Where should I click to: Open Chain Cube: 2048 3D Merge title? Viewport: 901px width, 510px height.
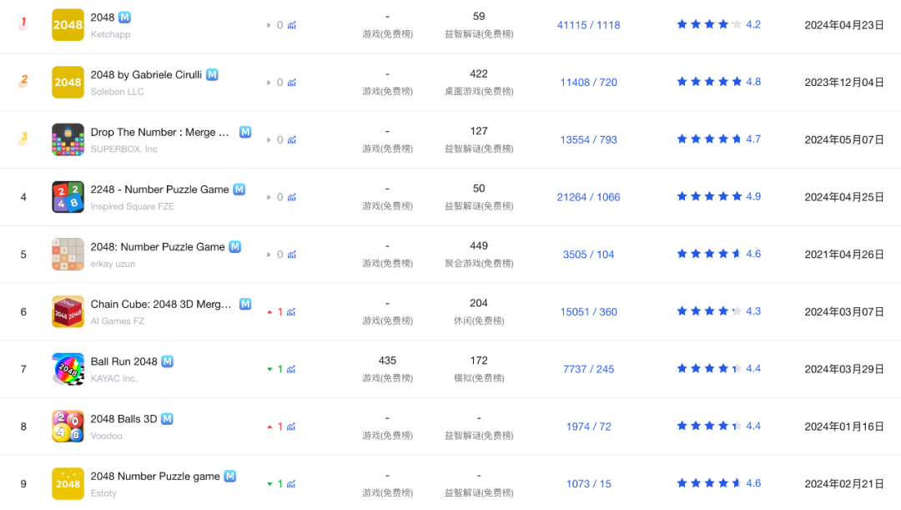coord(161,304)
